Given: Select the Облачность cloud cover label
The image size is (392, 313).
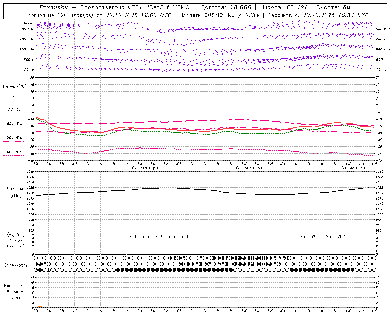Looking at the screenshot, I should (x=16, y=265).
